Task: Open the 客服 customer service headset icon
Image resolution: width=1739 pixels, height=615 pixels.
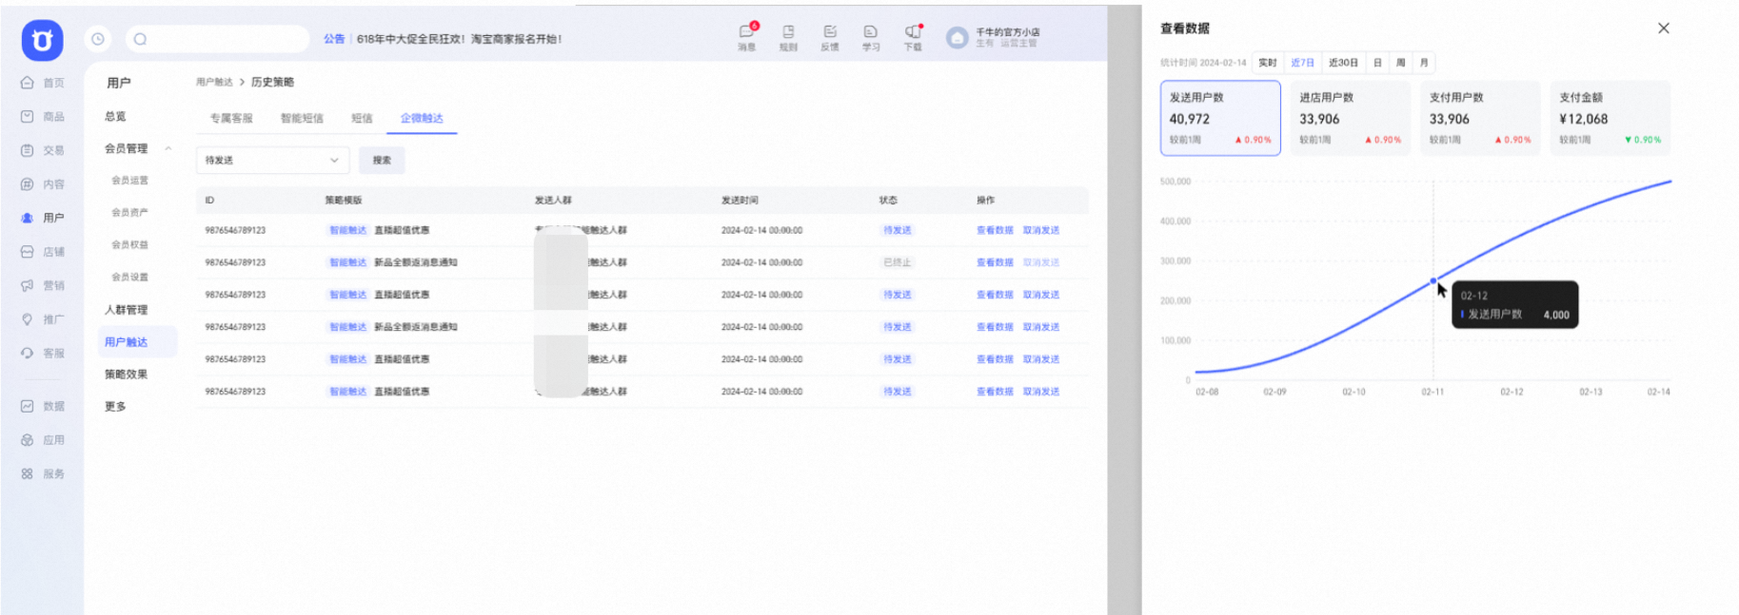Action: 28,353
